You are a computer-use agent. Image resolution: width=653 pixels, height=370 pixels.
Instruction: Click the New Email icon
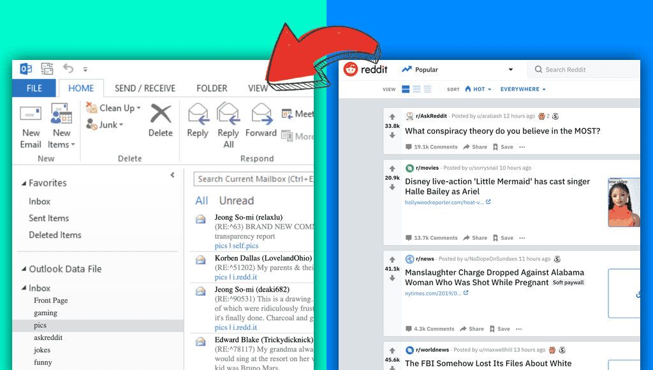31,114
